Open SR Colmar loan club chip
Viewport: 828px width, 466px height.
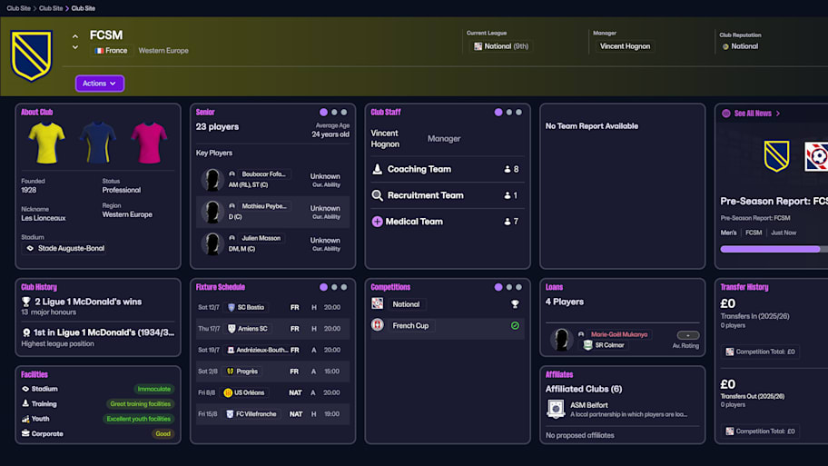pos(604,345)
